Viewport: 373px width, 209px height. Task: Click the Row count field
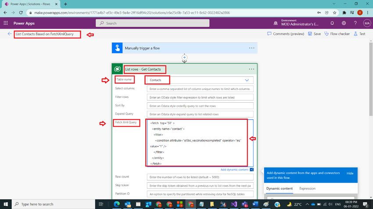200,177
